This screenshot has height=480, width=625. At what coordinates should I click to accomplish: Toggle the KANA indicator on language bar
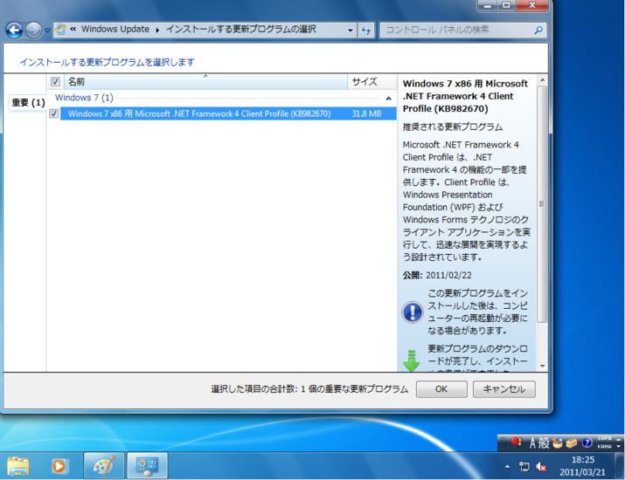point(604,447)
